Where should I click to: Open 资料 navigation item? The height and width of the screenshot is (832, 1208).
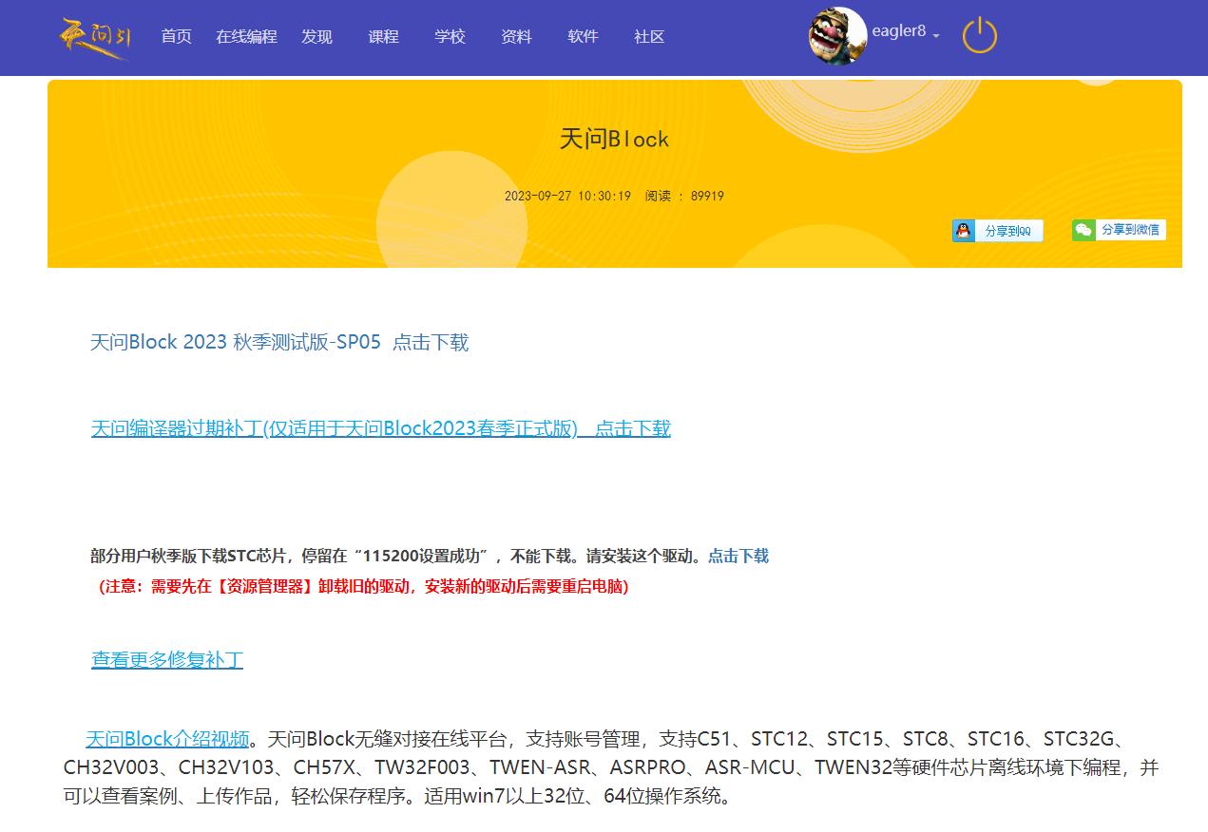coord(516,37)
